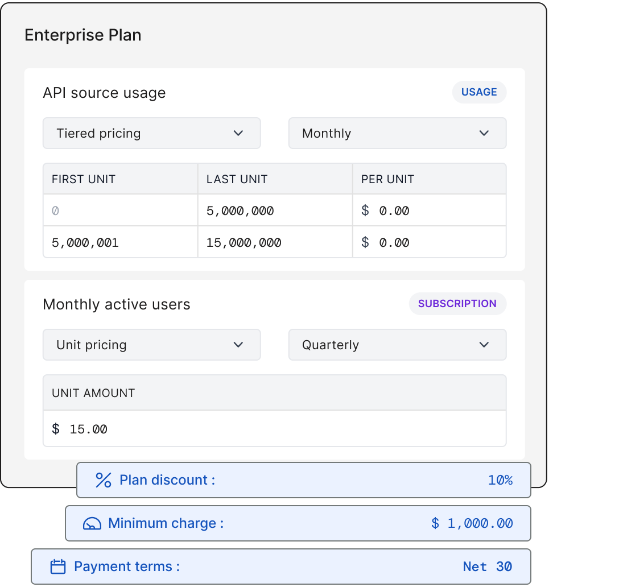
Task: Click the gauge icon beside Minimum charge
Action: click(92, 523)
